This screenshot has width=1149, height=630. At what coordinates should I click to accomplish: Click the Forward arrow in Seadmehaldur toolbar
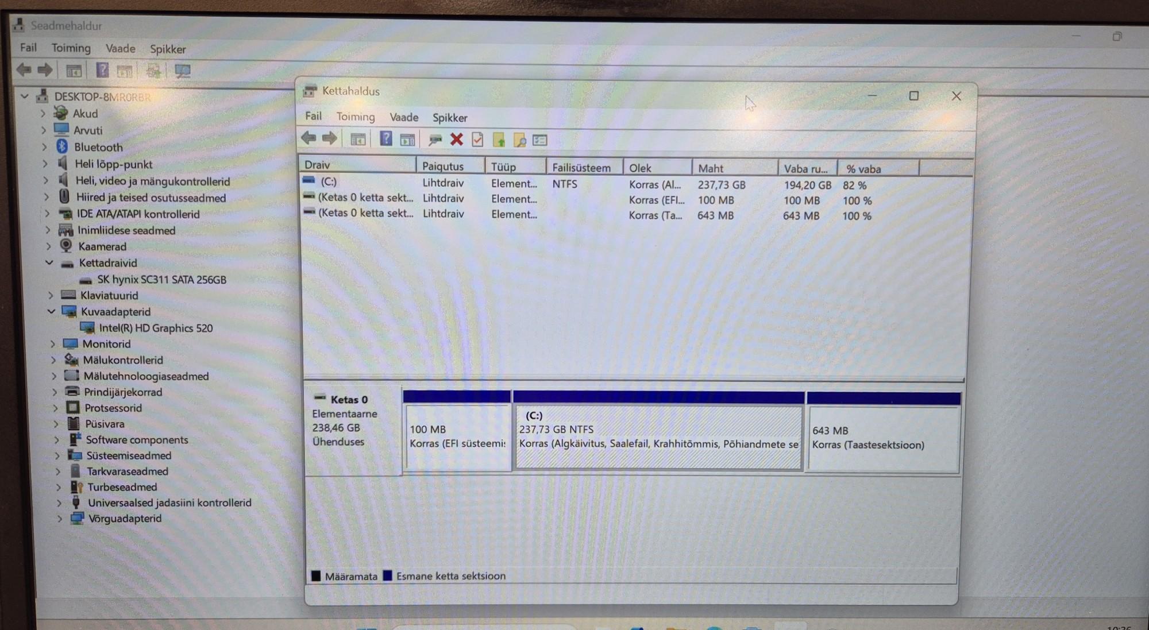[x=45, y=70]
